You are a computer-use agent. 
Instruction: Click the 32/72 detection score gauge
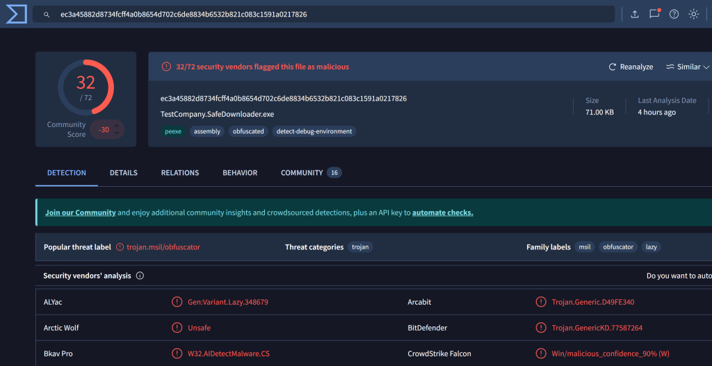[x=86, y=87]
